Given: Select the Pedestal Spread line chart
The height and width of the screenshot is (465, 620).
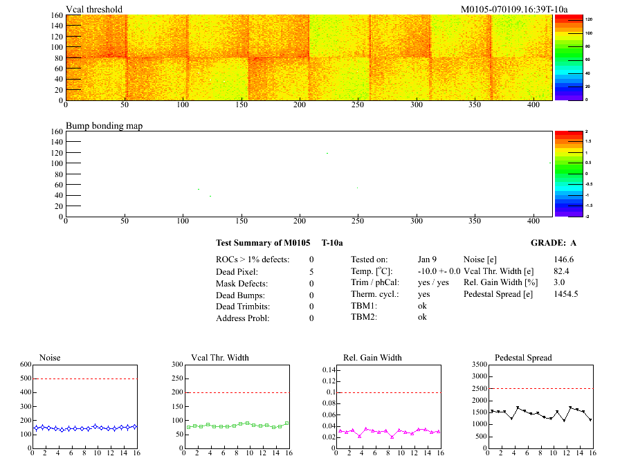Looking at the screenshot, I should (540, 405).
